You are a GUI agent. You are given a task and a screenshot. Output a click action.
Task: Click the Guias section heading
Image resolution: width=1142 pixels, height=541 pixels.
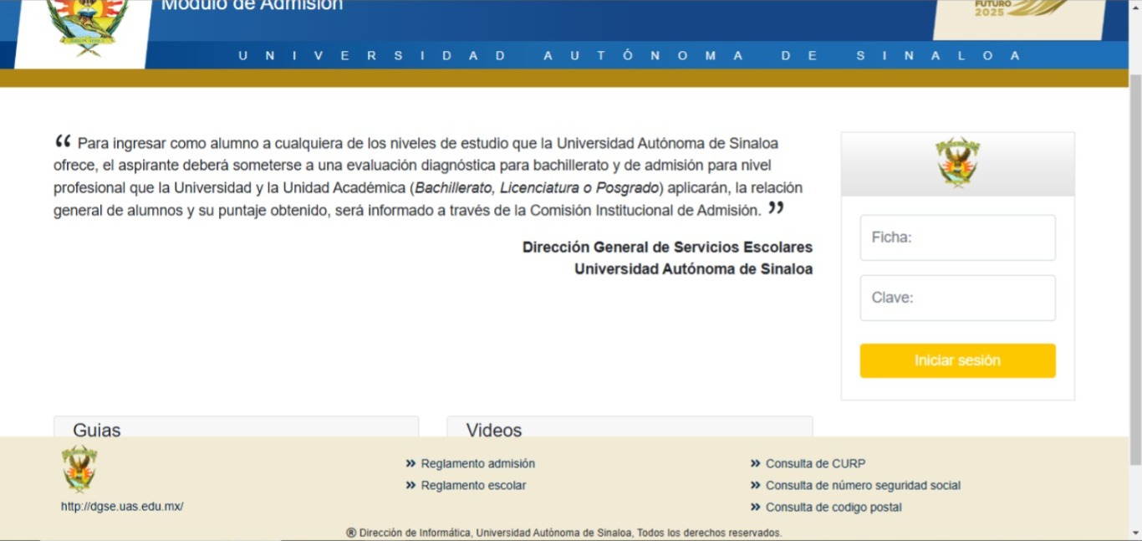pyautogui.click(x=97, y=430)
